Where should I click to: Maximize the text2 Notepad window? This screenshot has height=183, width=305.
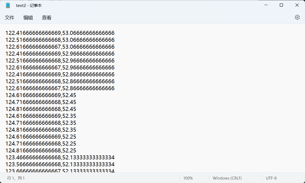tap(281, 5)
